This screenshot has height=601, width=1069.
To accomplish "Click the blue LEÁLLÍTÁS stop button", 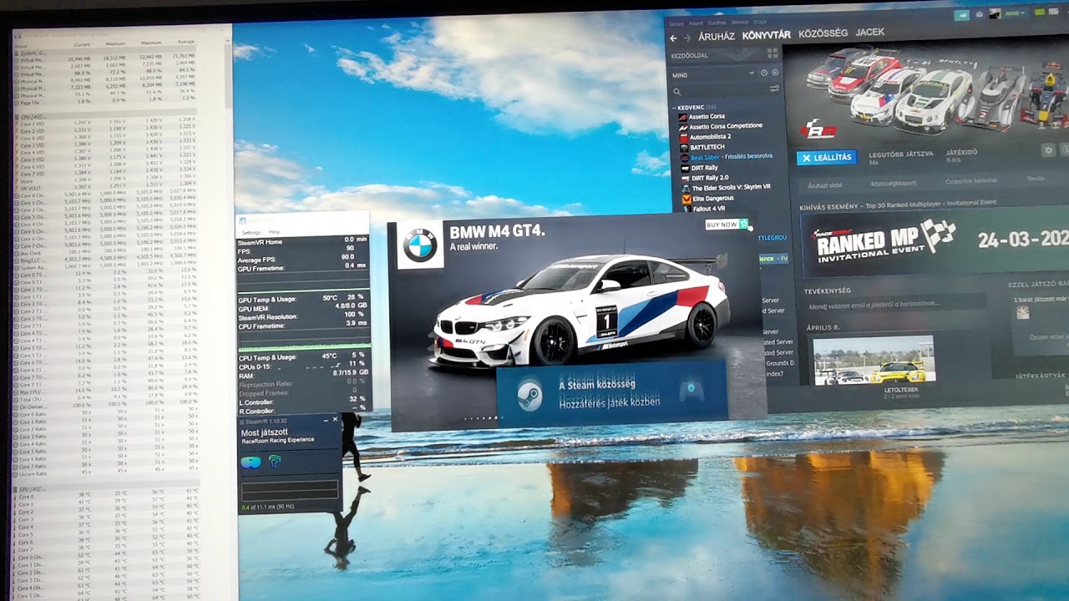I will [827, 157].
